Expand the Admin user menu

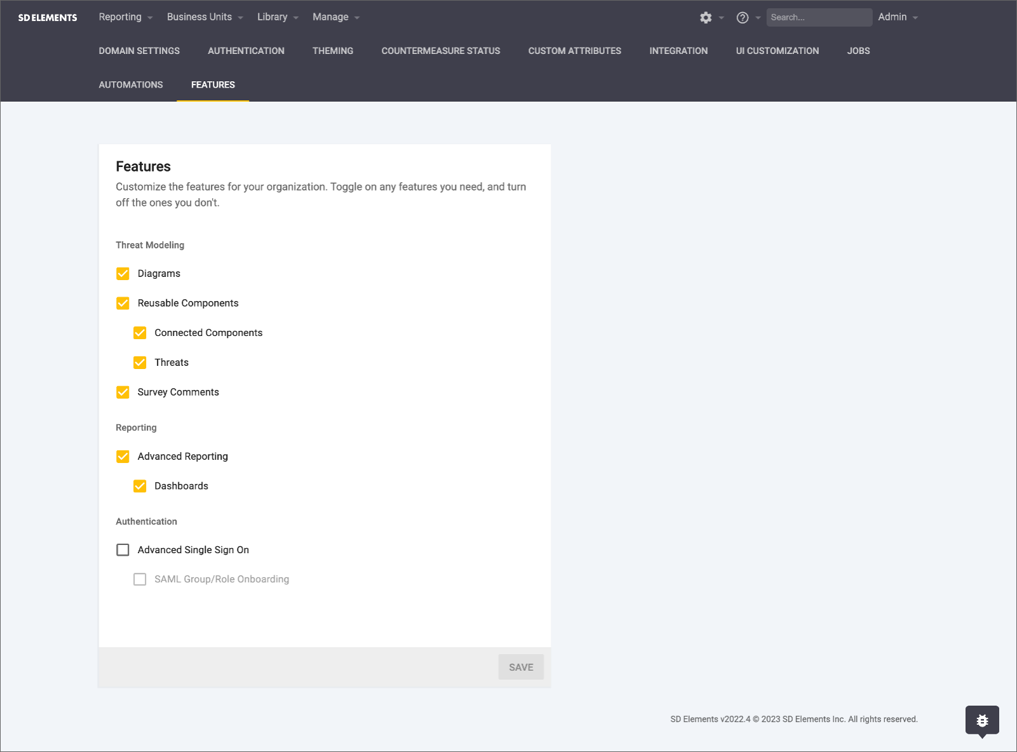pos(898,17)
